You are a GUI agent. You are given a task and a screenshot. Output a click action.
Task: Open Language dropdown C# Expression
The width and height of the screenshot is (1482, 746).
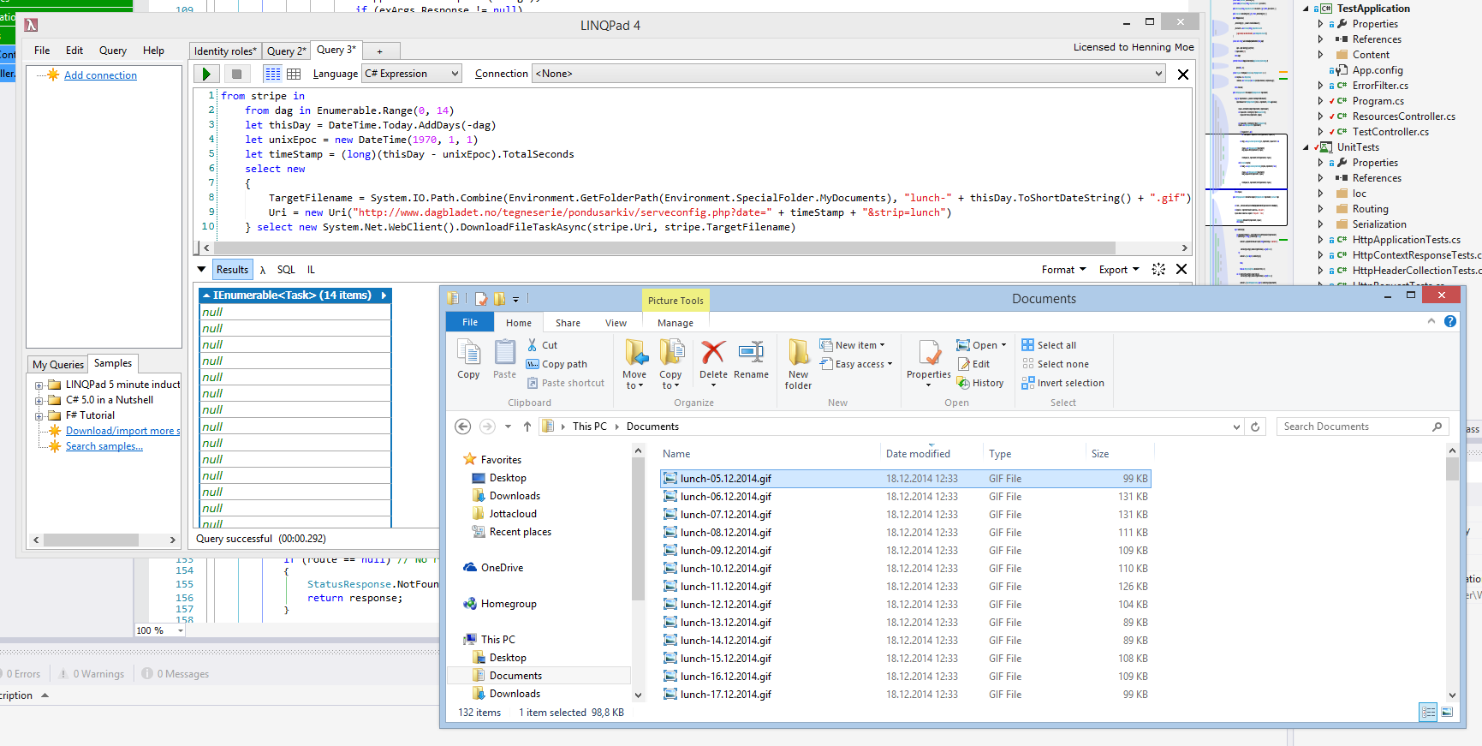[x=412, y=74]
